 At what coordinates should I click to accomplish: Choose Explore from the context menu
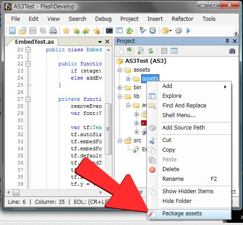point(189,96)
